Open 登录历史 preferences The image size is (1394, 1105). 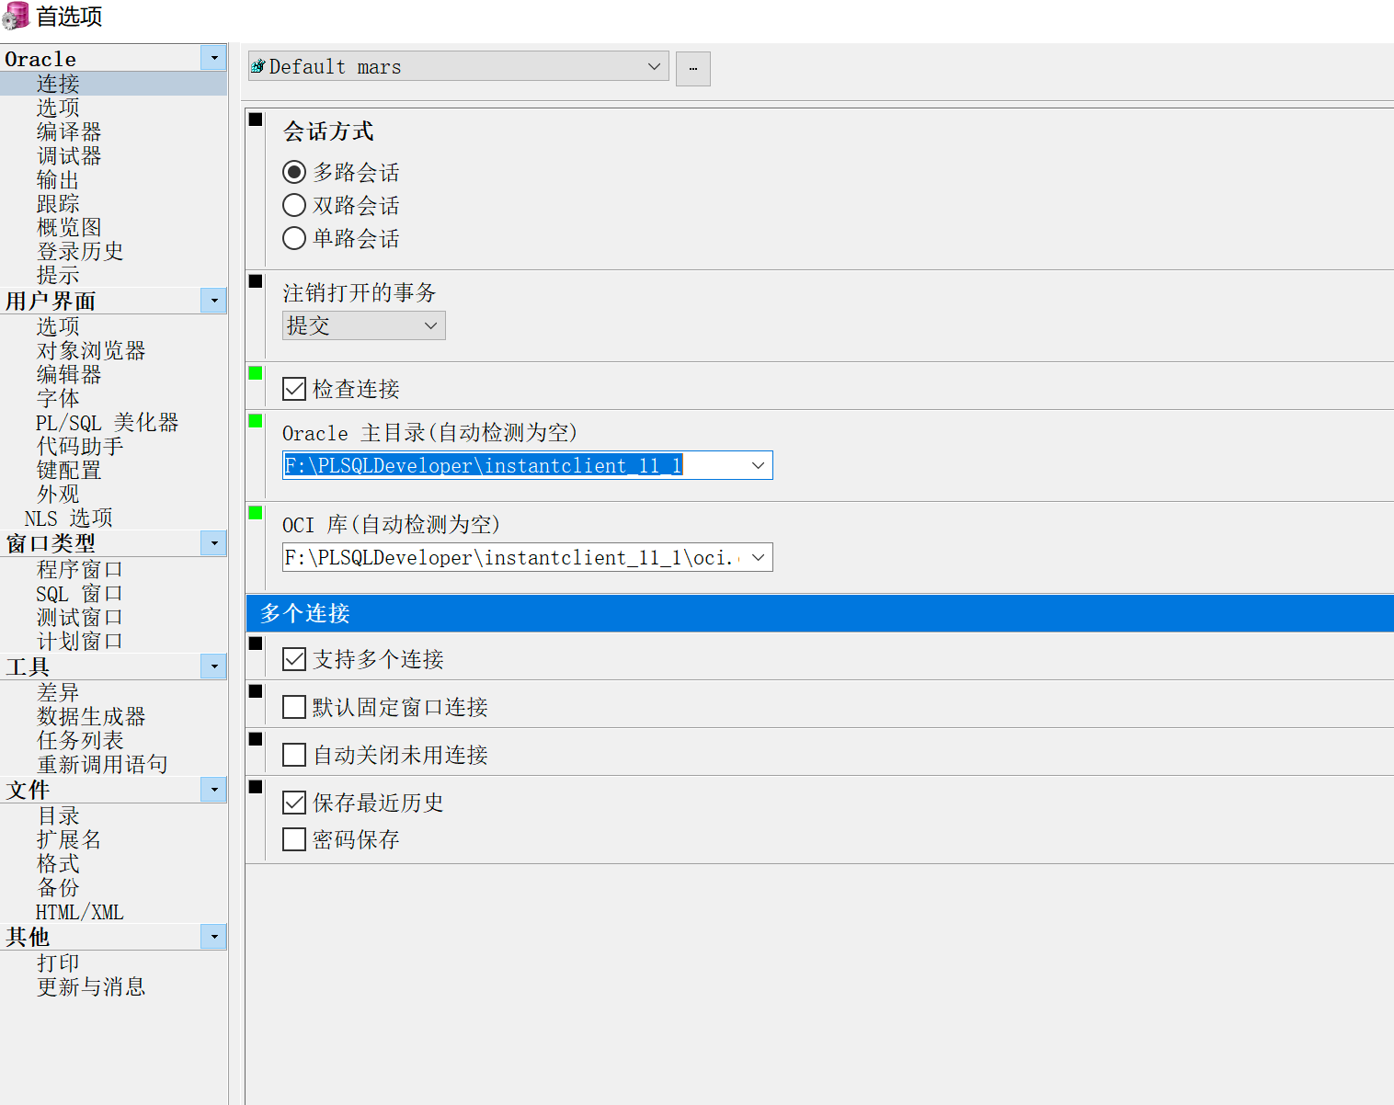click(80, 251)
